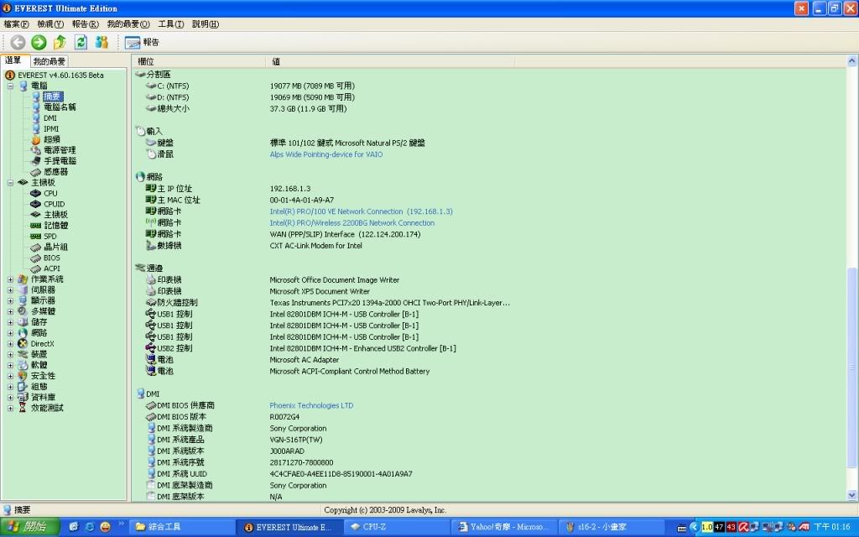Open the 工具(T) menu
Image resolution: width=859 pixels, height=537 pixels.
point(172,24)
